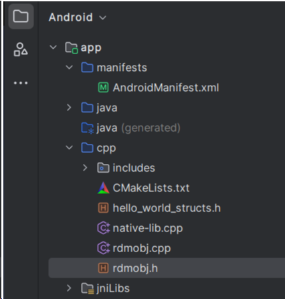
Task: Open the Project tool window folder icon
Action: pos(21,16)
